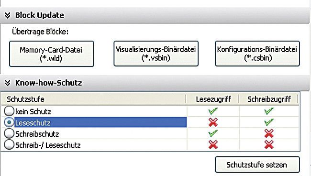Open Visualisierungs-Binärdatei (*.vsbin) transfer

pos(156,54)
